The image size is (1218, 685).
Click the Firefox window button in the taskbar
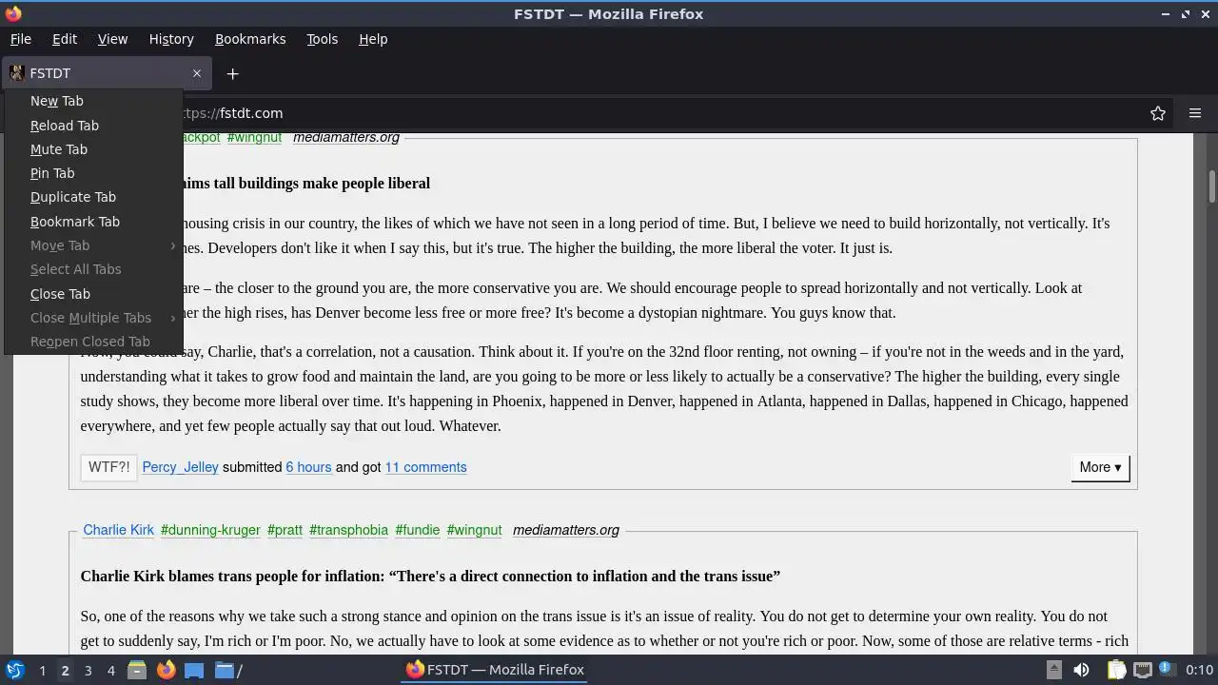(495, 670)
